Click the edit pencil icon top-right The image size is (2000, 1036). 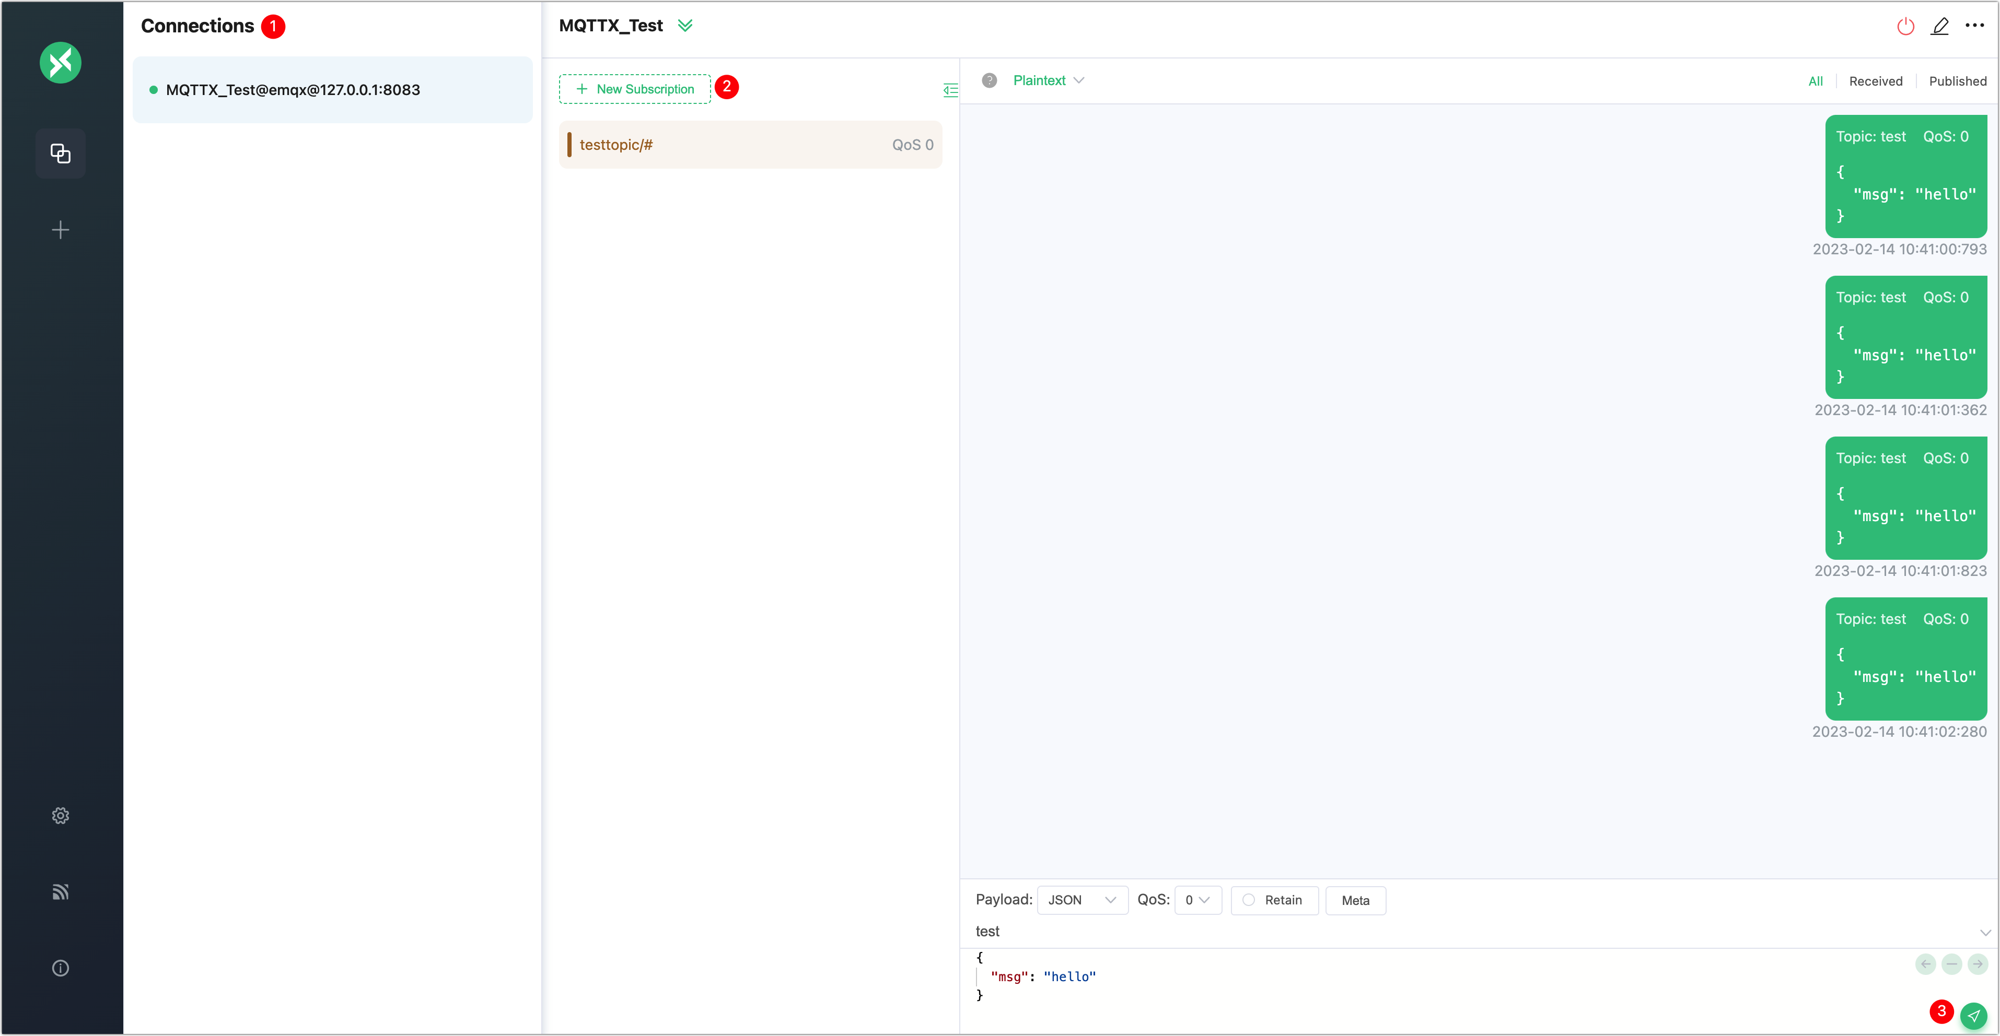1939,25
